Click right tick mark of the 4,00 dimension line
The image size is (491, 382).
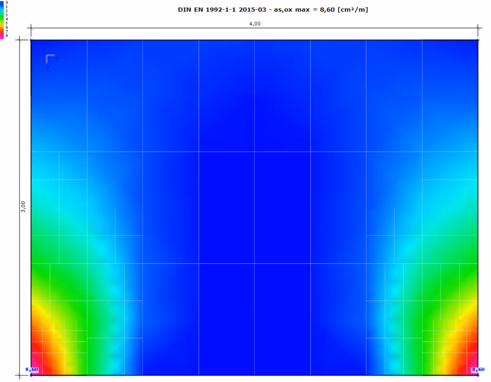478,28
